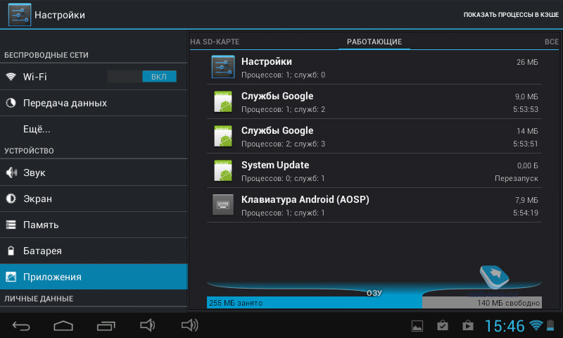
Task: Tap ПОКАЗАТЬ ПРОЦЕССЫ В КЭШЕ
Action: pos(511,15)
